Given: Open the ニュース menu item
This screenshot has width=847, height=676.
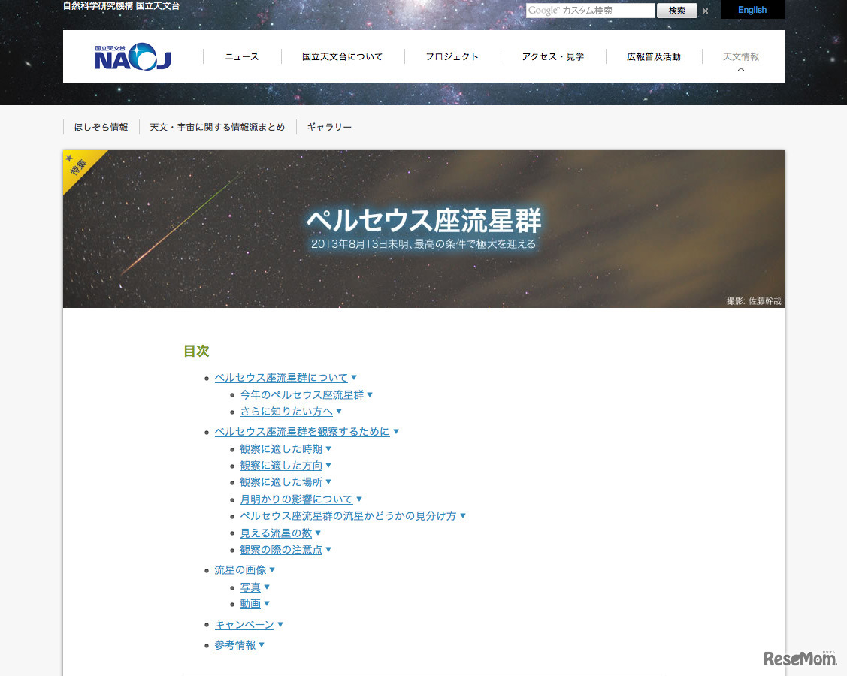Looking at the screenshot, I should click(x=240, y=56).
